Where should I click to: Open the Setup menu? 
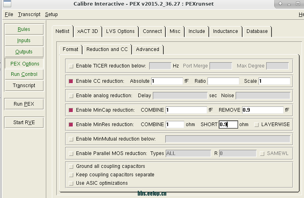tap(51, 14)
